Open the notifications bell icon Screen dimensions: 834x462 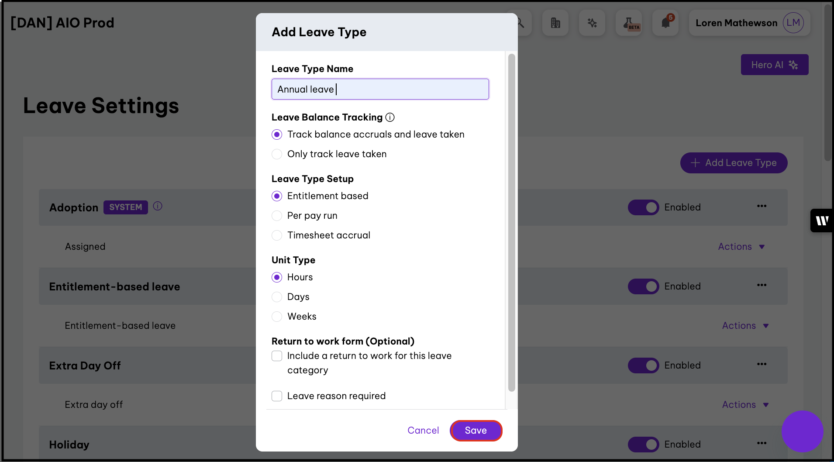pyautogui.click(x=665, y=23)
